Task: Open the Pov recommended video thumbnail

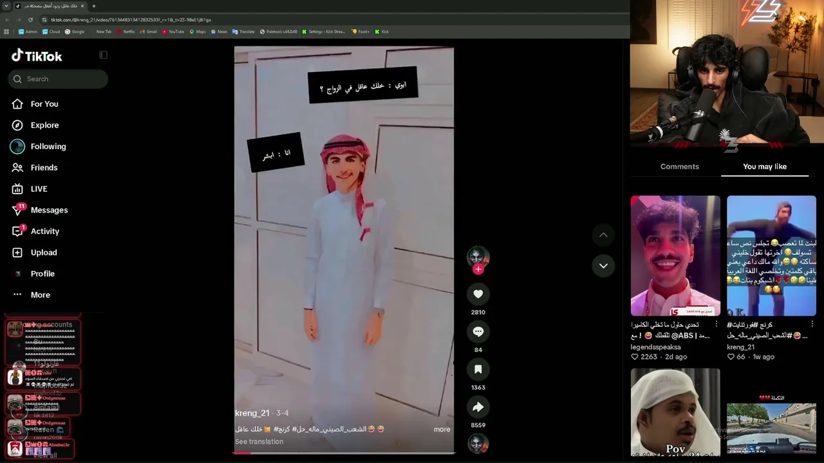Action: coord(675,412)
